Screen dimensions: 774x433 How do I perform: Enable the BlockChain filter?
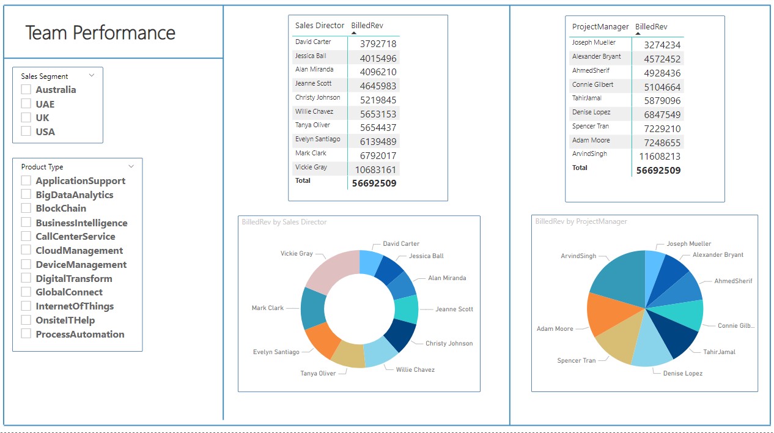coord(26,209)
